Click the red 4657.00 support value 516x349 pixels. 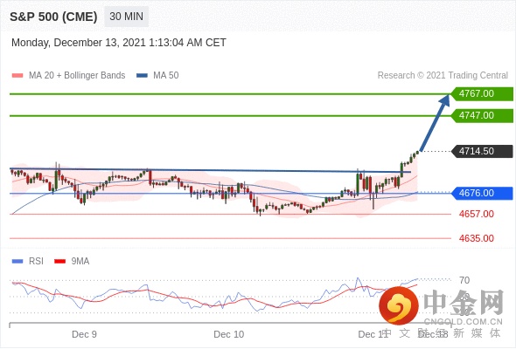click(x=477, y=214)
